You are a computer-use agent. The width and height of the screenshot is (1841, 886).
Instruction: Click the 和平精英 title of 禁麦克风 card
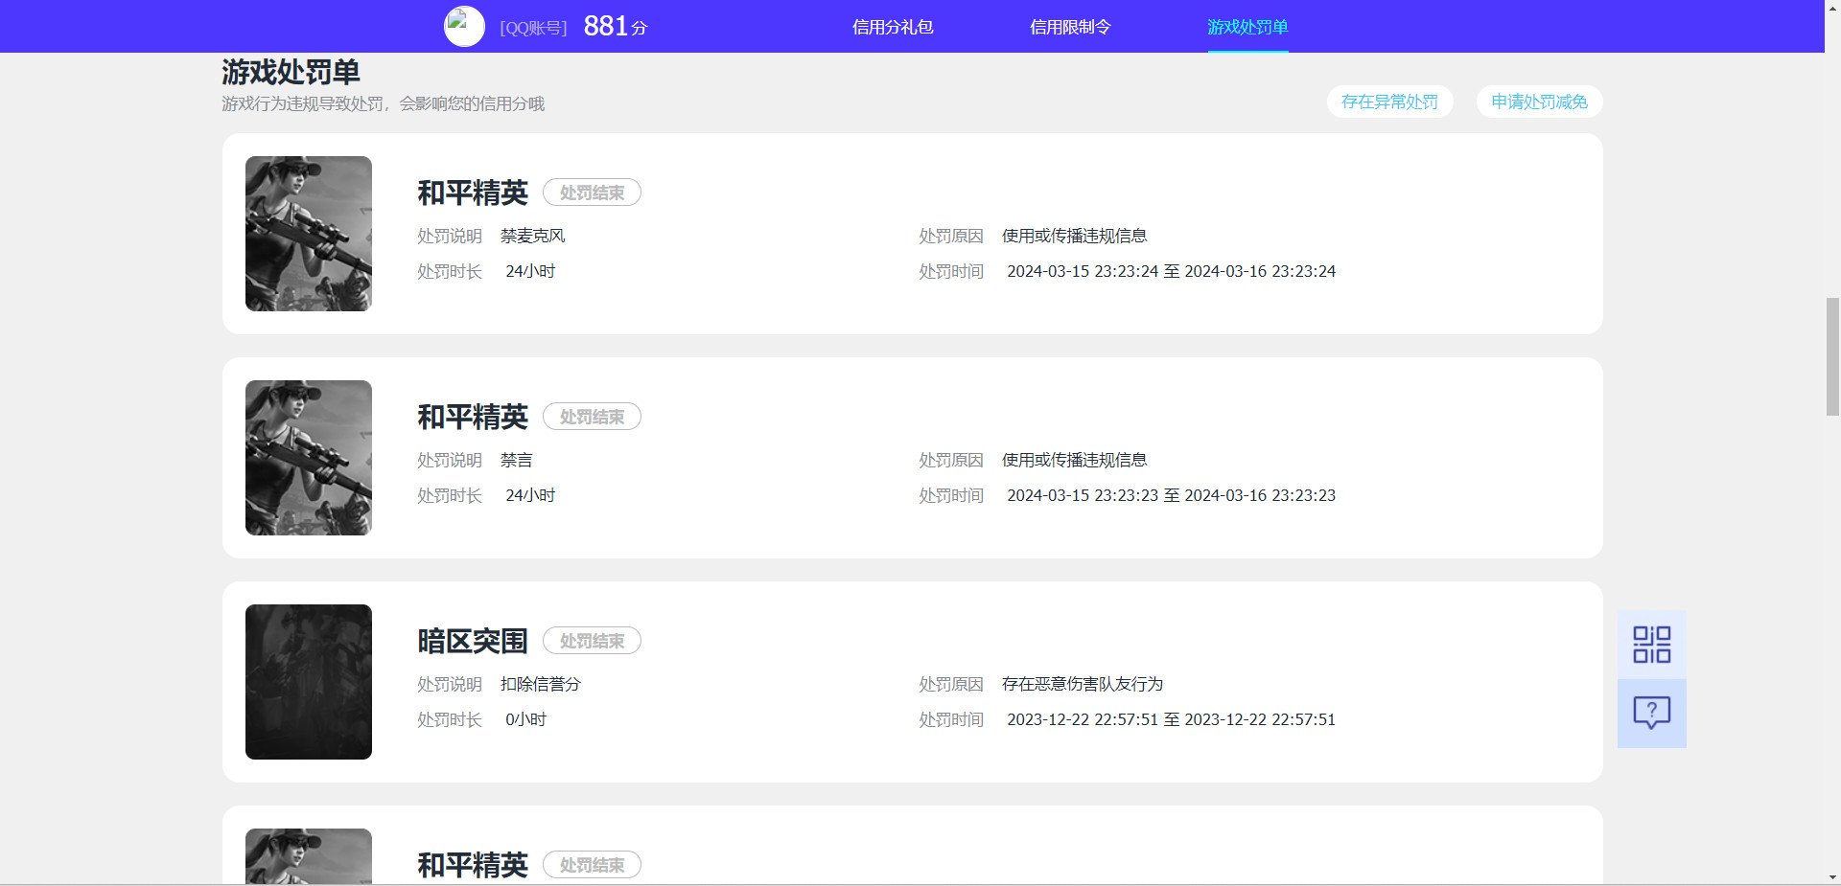click(x=473, y=193)
